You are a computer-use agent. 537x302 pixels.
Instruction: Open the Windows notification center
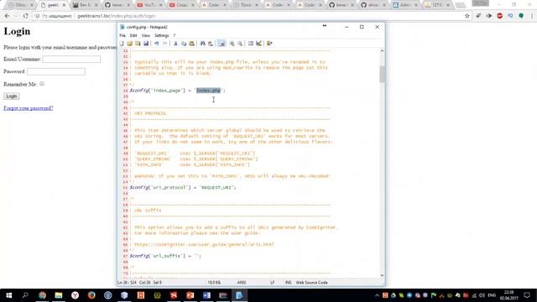click(x=527, y=295)
